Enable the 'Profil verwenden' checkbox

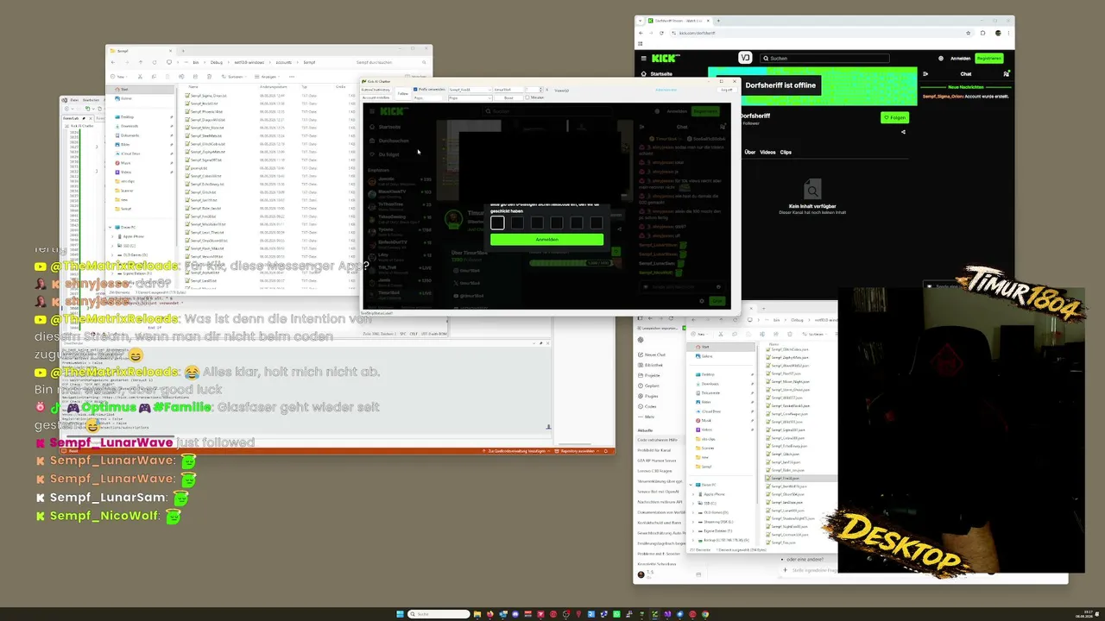415,89
